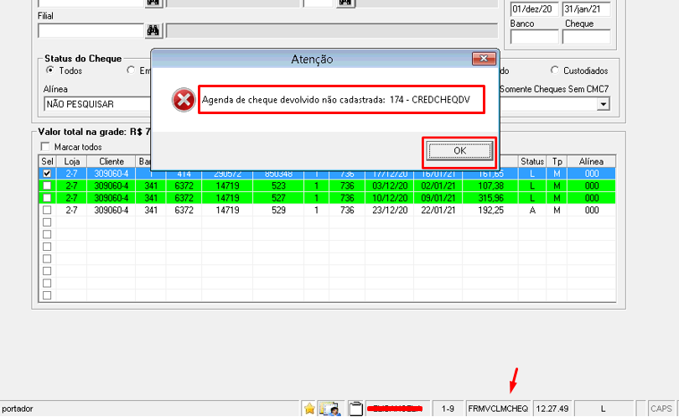Viewport: 679px width, 417px height.
Task: Click the Status column header
Action: click(x=532, y=161)
